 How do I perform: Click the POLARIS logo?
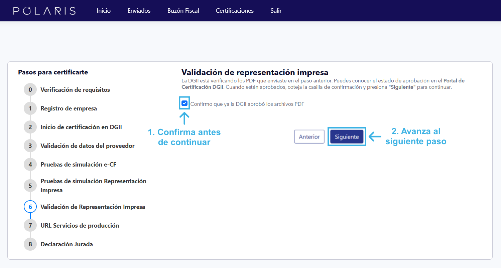click(x=44, y=11)
